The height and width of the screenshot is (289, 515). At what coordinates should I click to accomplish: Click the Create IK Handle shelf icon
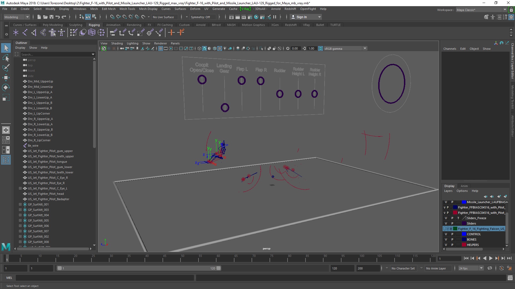tap(34, 33)
